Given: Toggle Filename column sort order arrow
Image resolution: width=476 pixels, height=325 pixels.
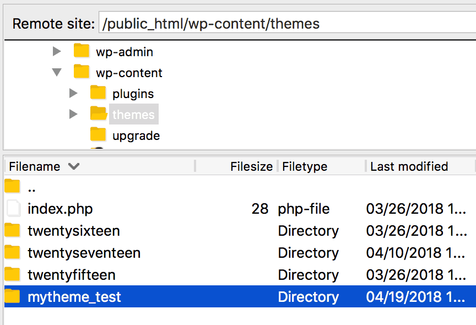Looking at the screenshot, I should pos(74,166).
